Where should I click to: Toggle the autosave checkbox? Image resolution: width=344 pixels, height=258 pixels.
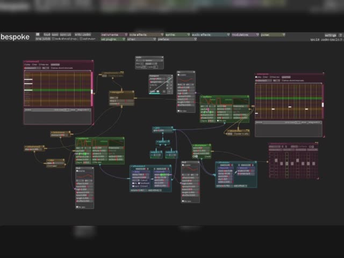coord(81,39)
